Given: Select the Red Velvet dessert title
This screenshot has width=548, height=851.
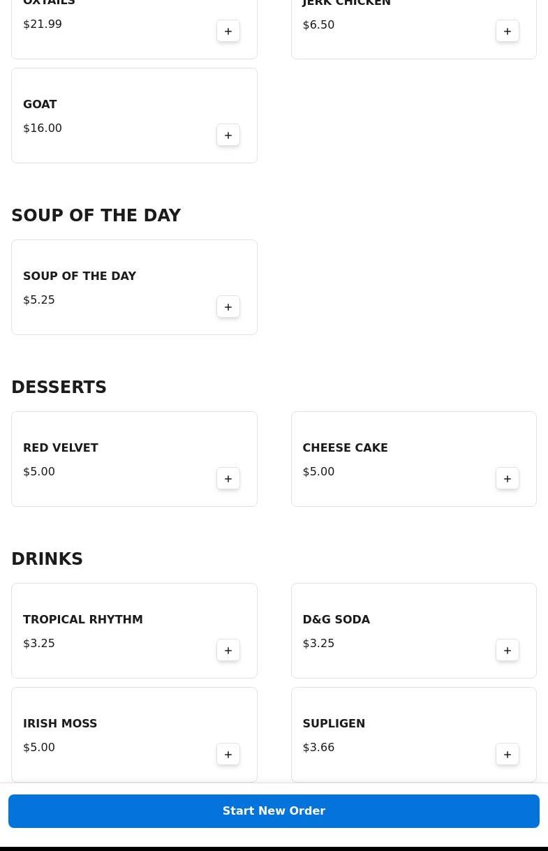Looking at the screenshot, I should click(x=61, y=448).
